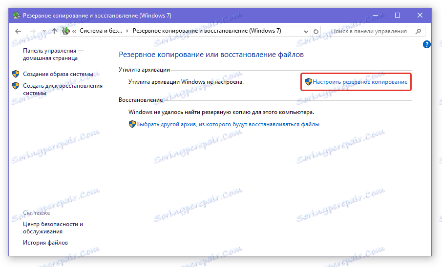
Task: Expand the chevron after 'Система и без...'
Action: pos(127,31)
